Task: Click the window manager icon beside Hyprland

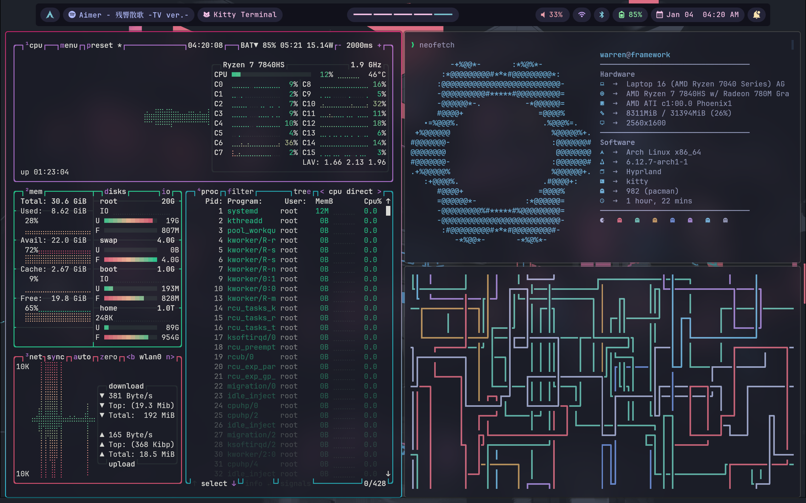Action: [x=602, y=172]
